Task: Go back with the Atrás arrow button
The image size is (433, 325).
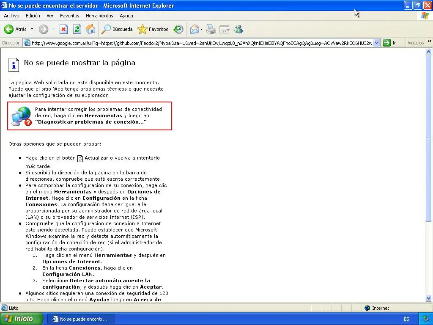Action: [15, 29]
